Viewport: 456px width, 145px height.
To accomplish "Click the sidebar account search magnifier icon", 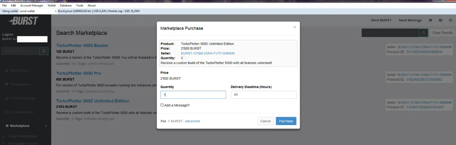I will click(43, 51).
